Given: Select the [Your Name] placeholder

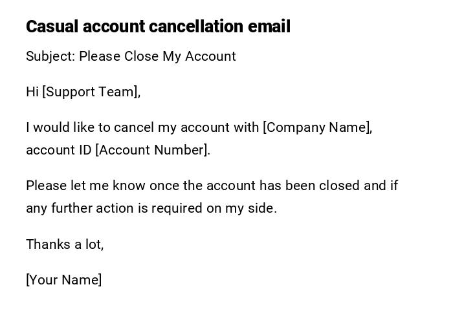Looking at the screenshot, I should (x=63, y=280).
